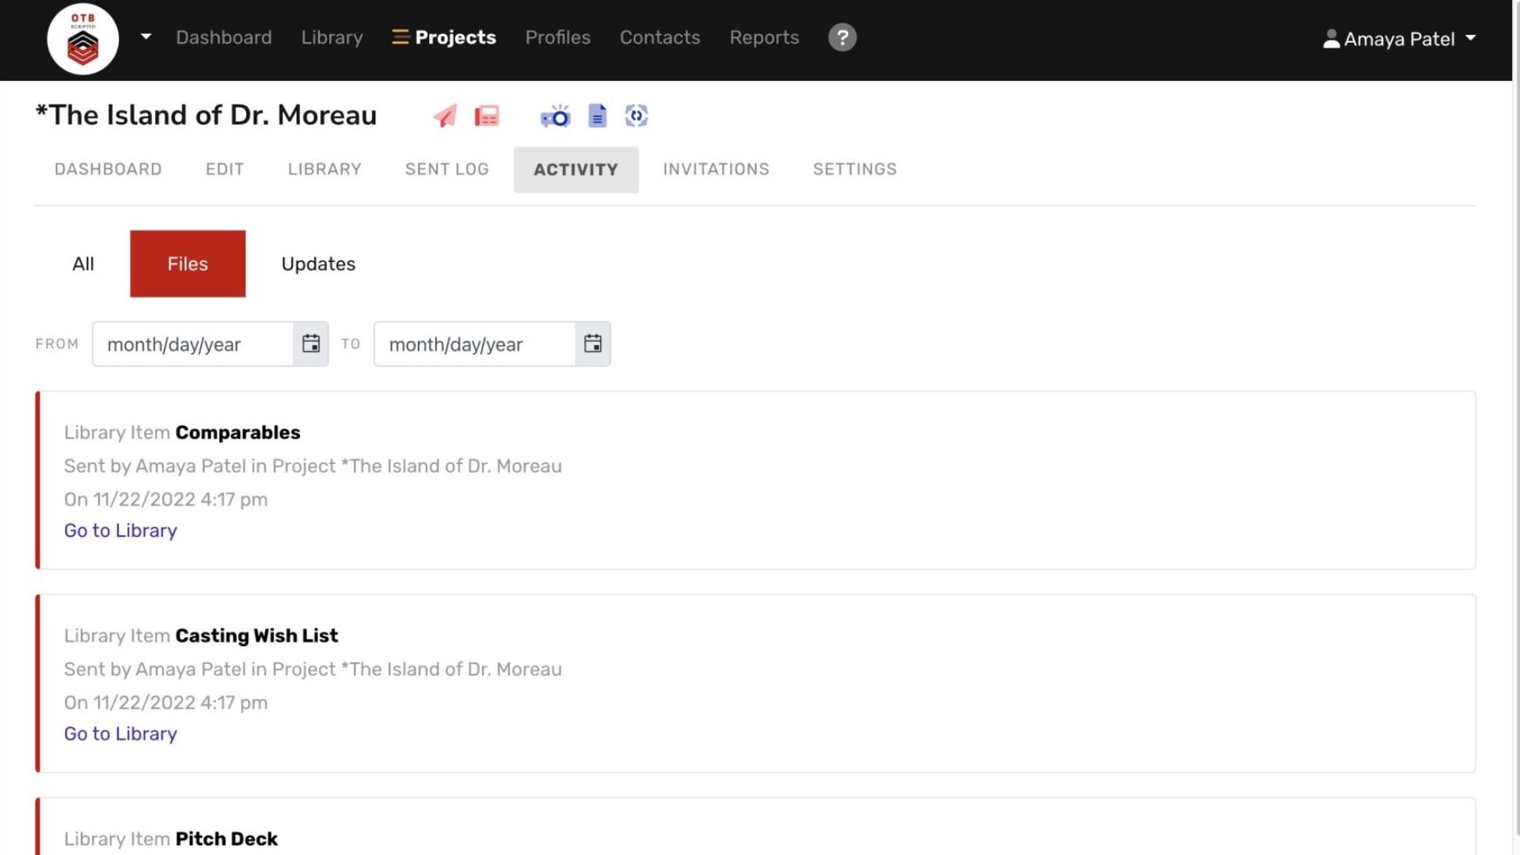The image size is (1520, 855).
Task: Open the projector presentation icon
Action: pyautogui.click(x=556, y=116)
